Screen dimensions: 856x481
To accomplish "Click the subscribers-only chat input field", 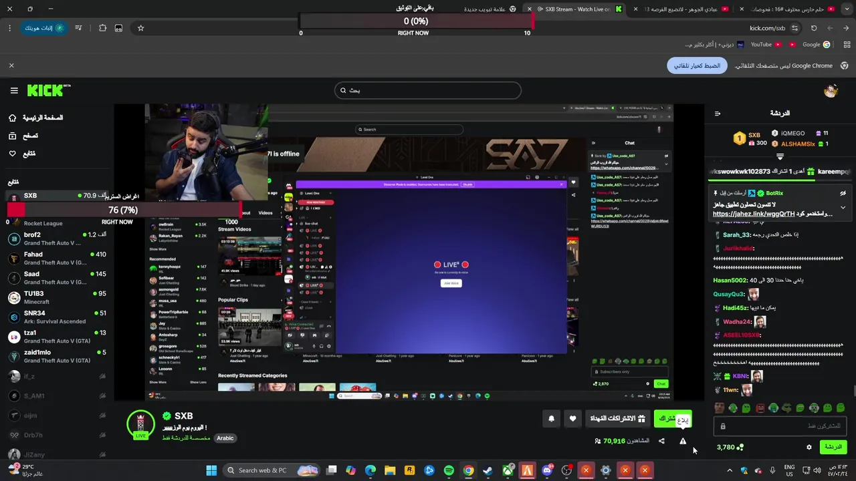I will 780,426.
